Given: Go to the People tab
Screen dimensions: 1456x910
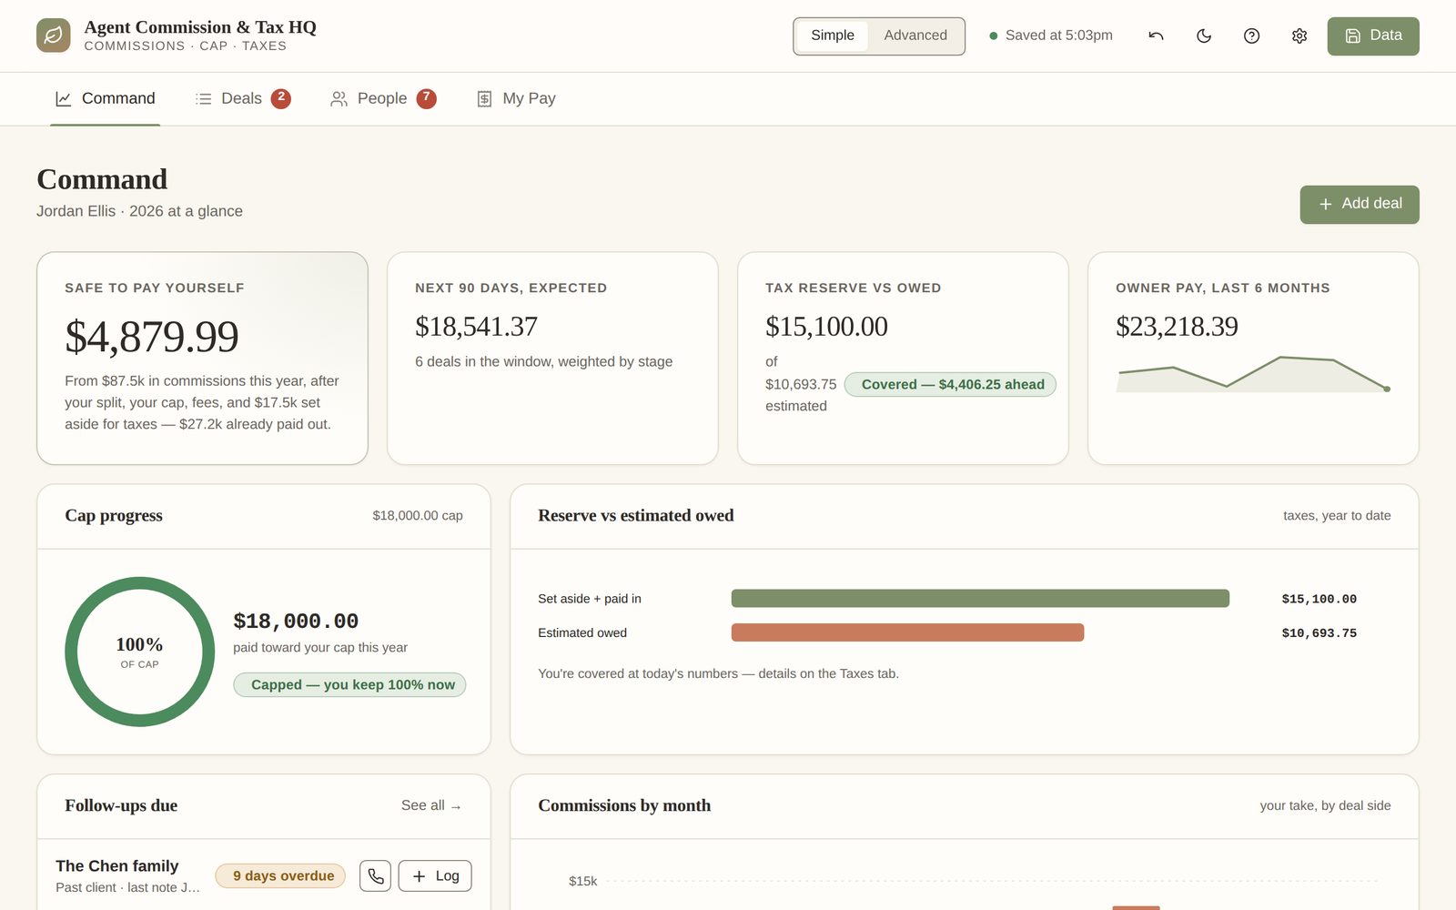Looking at the screenshot, I should pyautogui.click(x=382, y=98).
